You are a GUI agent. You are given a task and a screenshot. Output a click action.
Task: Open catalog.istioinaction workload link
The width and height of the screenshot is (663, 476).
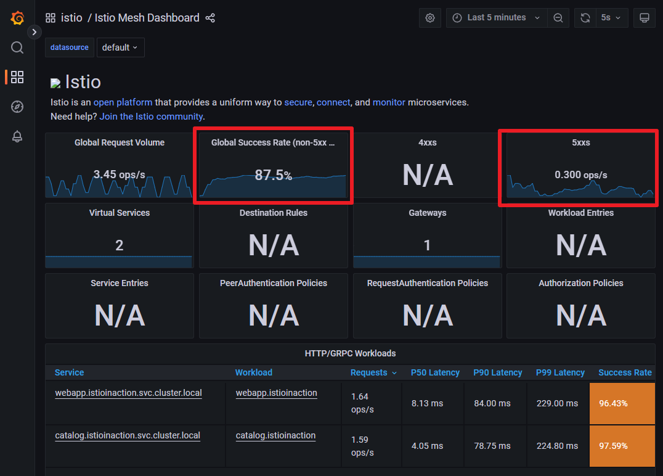[x=275, y=435]
